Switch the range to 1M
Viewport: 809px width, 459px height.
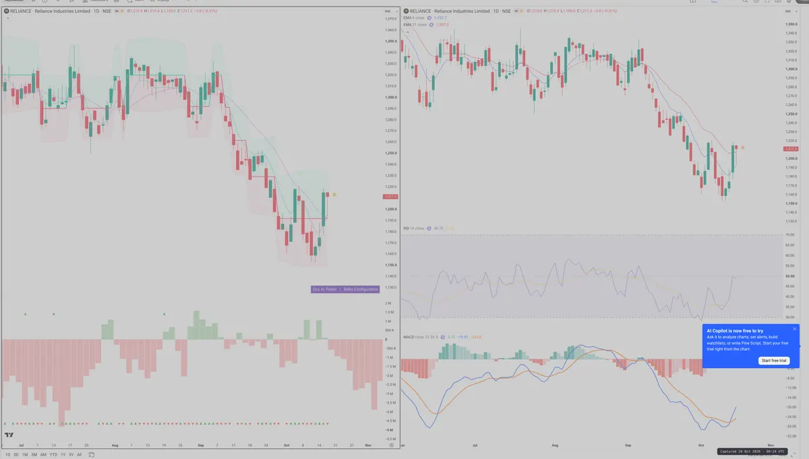click(x=25, y=455)
